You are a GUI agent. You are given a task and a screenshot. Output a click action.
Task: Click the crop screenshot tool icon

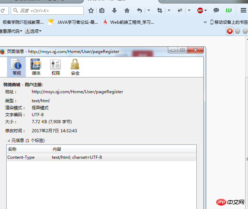pyautogui.click(x=160, y=10)
